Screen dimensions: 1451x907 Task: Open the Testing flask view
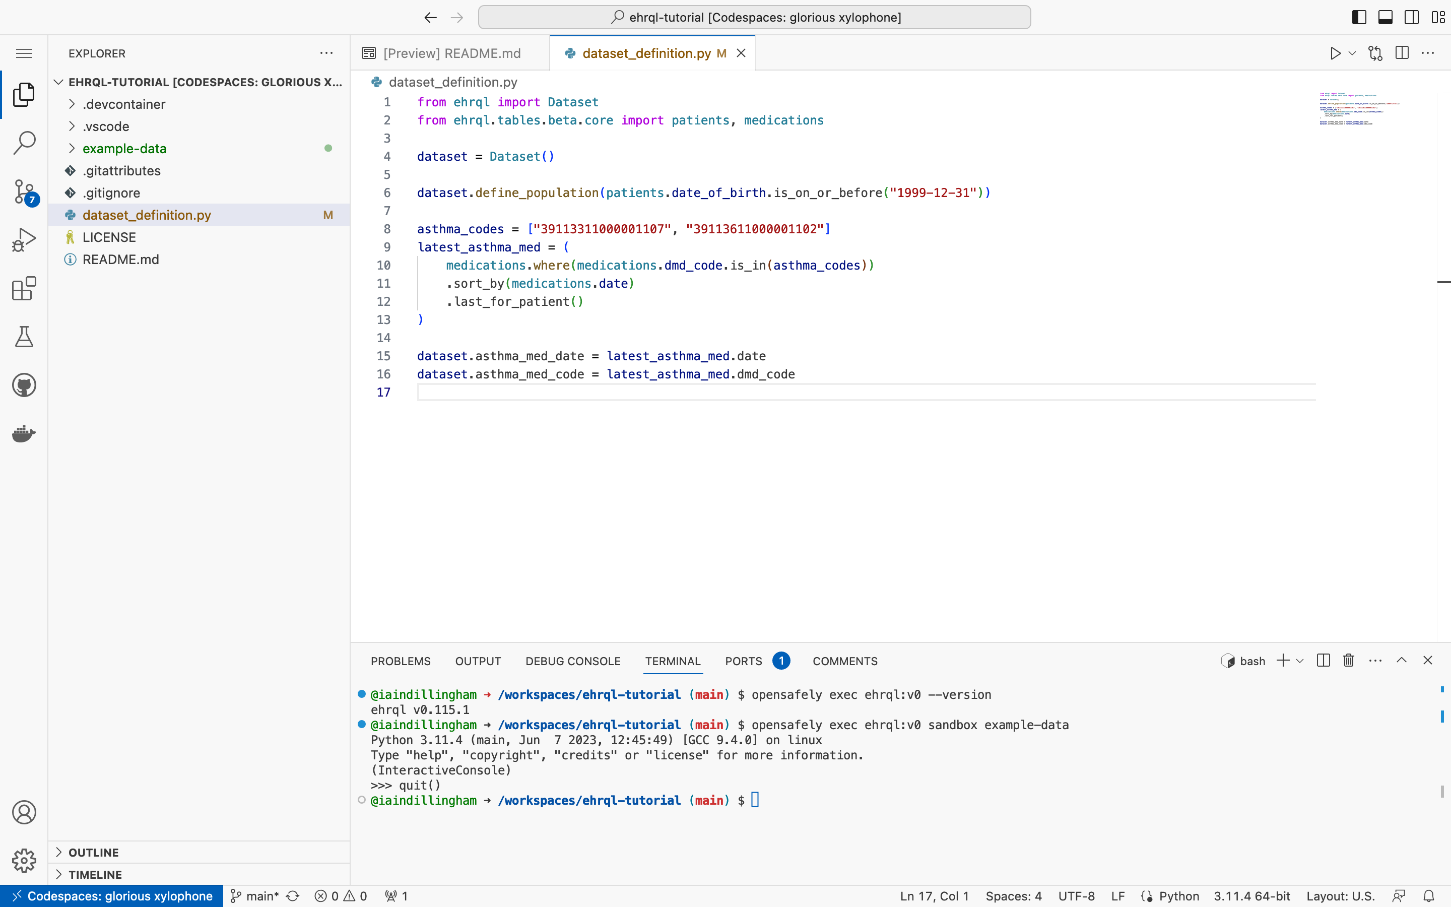point(24,337)
